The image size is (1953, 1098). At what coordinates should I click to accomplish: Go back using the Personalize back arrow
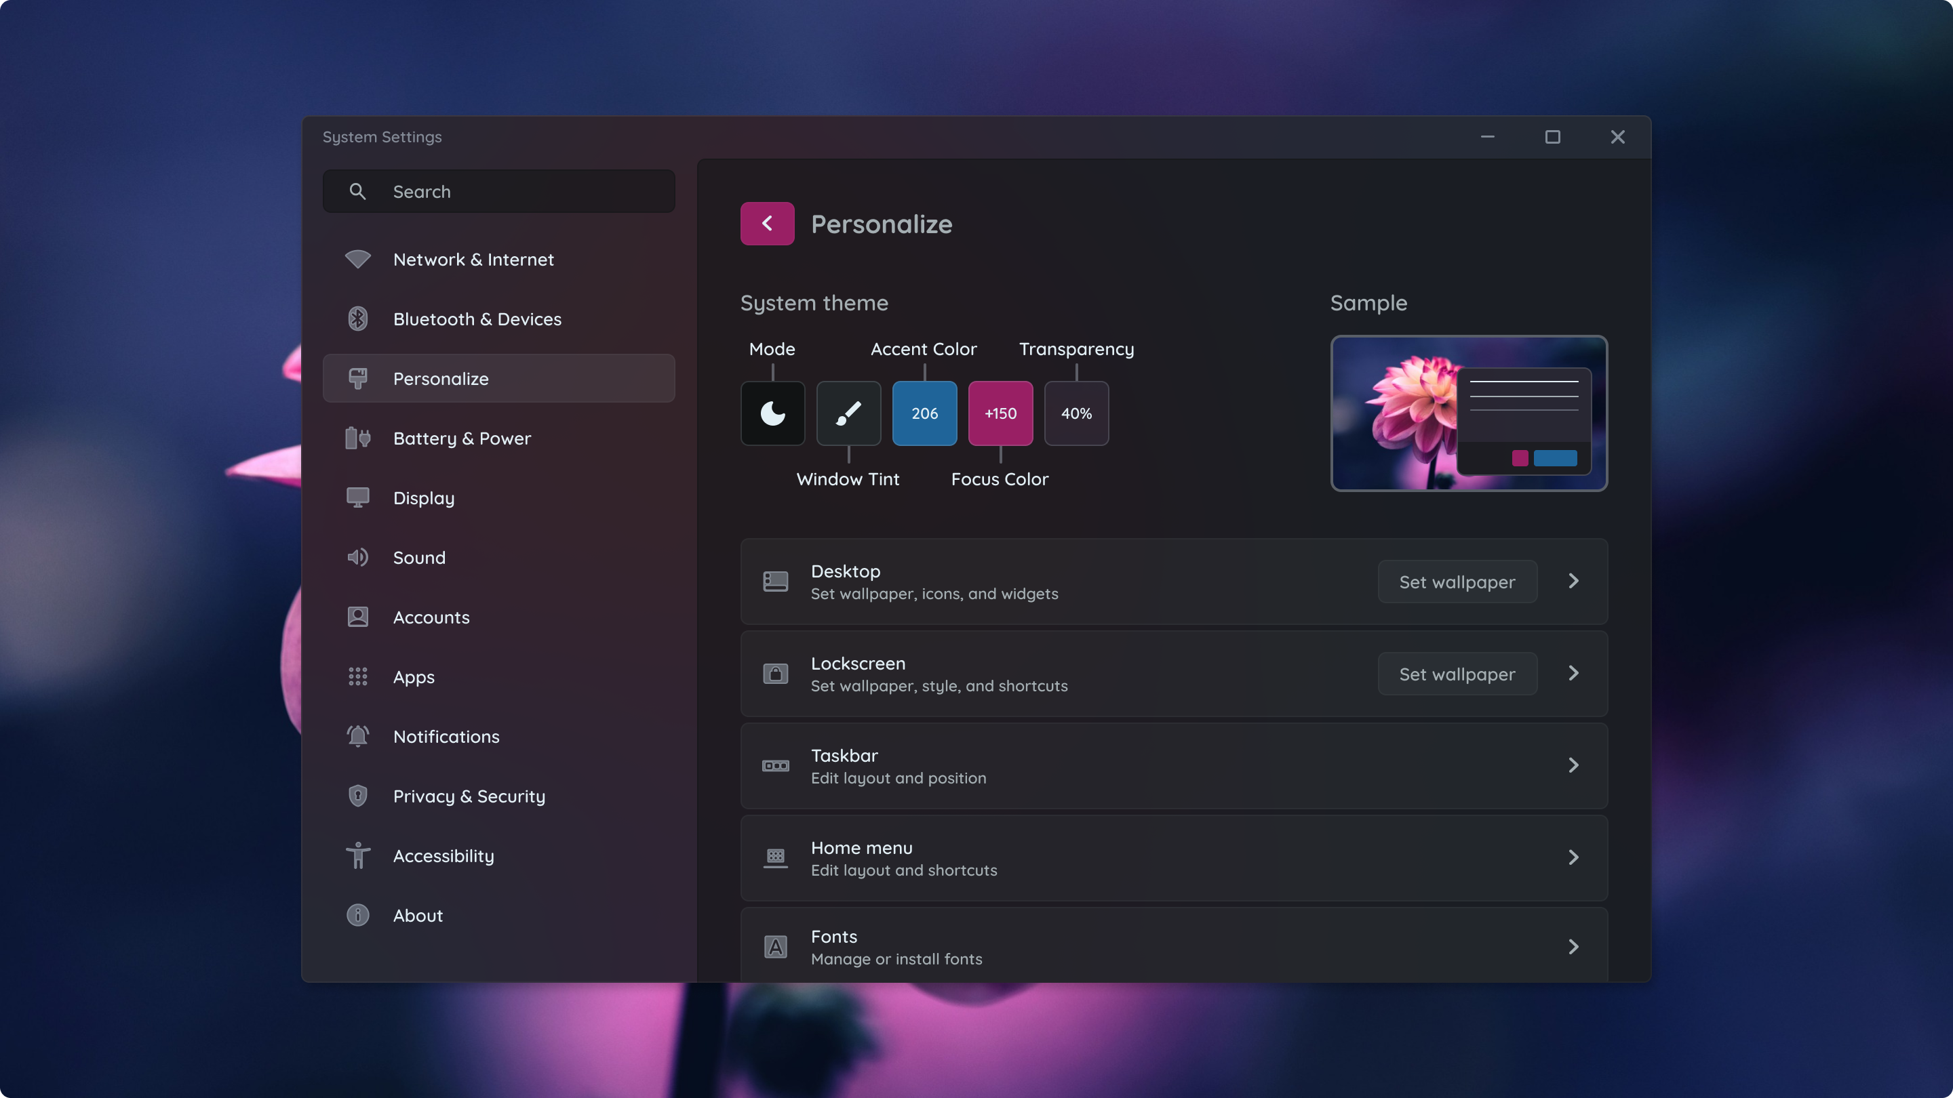tap(767, 224)
